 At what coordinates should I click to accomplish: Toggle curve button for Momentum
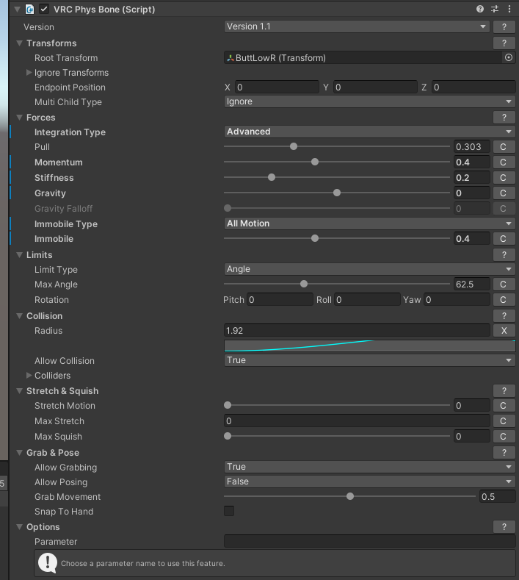tap(504, 162)
